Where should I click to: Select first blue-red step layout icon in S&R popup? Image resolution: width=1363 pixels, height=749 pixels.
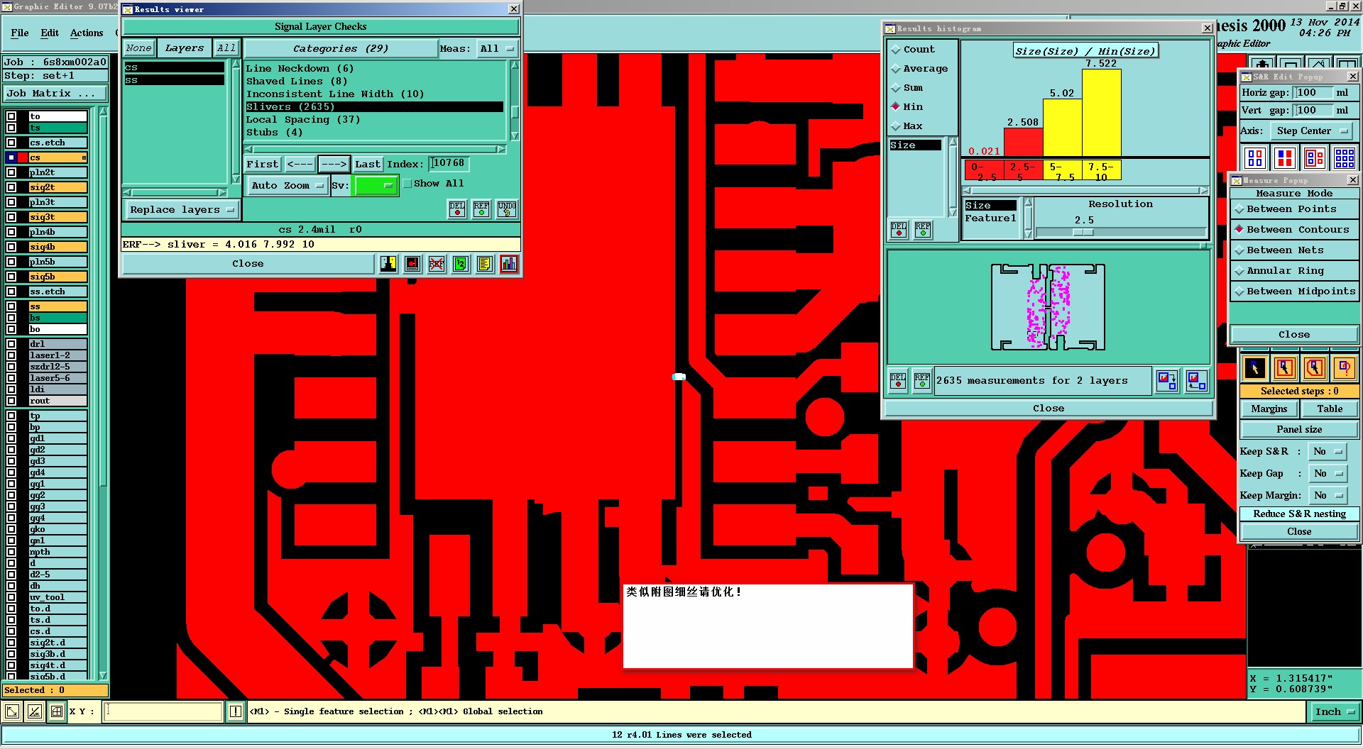pos(1255,157)
